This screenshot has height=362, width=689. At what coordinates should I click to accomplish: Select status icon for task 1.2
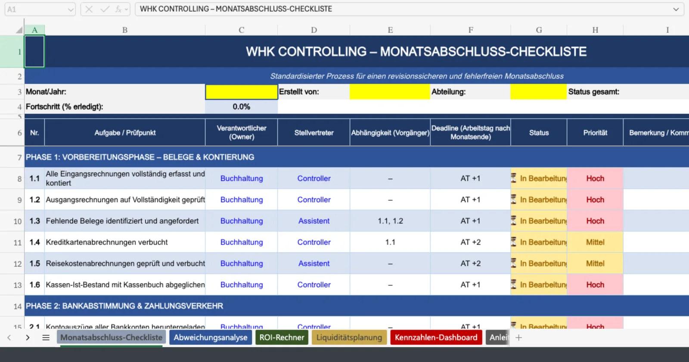click(514, 199)
